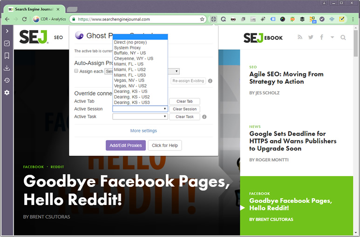360x237 pixels.
Task: Click the Clear Session button
Action: [x=184, y=109]
